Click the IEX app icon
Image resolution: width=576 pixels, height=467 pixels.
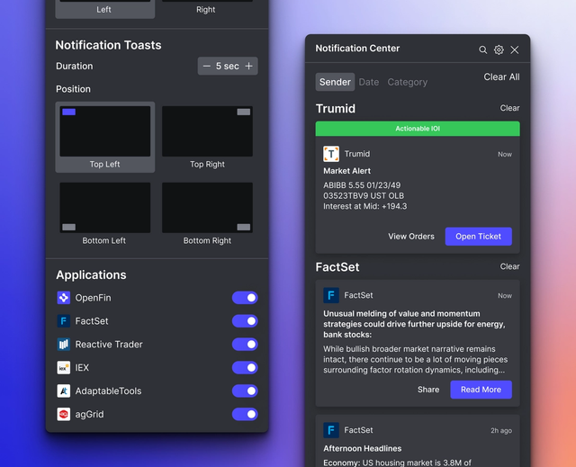coord(64,367)
